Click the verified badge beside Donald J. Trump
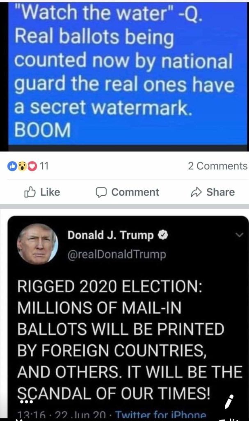 pyautogui.click(x=163, y=235)
